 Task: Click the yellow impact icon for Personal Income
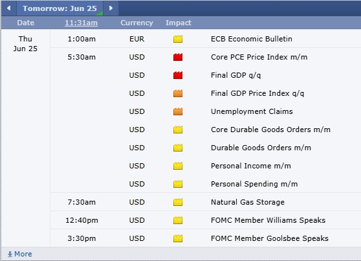(178, 166)
